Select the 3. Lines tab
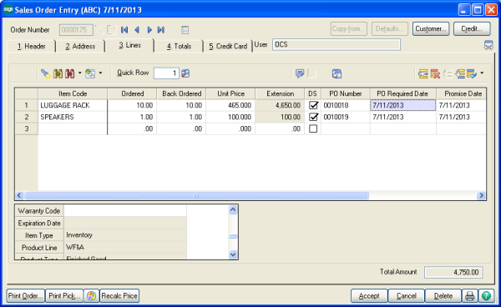 point(129,45)
